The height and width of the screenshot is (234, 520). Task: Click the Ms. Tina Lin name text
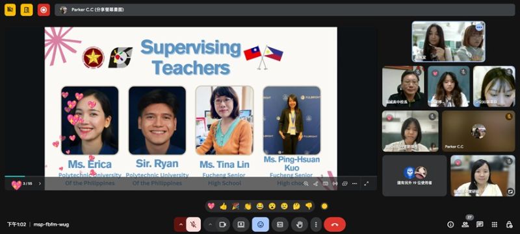(224, 164)
